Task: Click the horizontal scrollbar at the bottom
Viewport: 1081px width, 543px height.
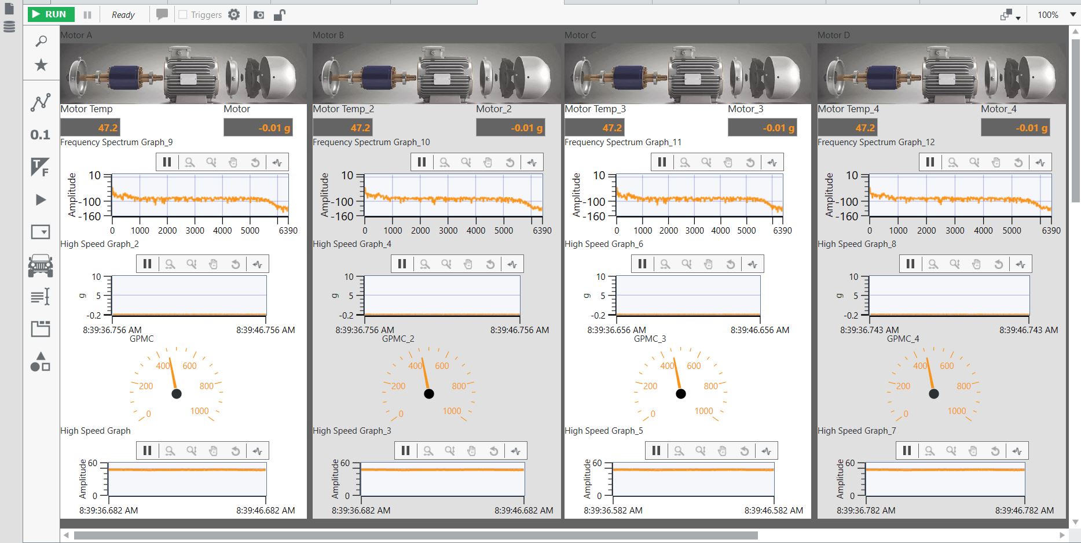Action: (416, 535)
